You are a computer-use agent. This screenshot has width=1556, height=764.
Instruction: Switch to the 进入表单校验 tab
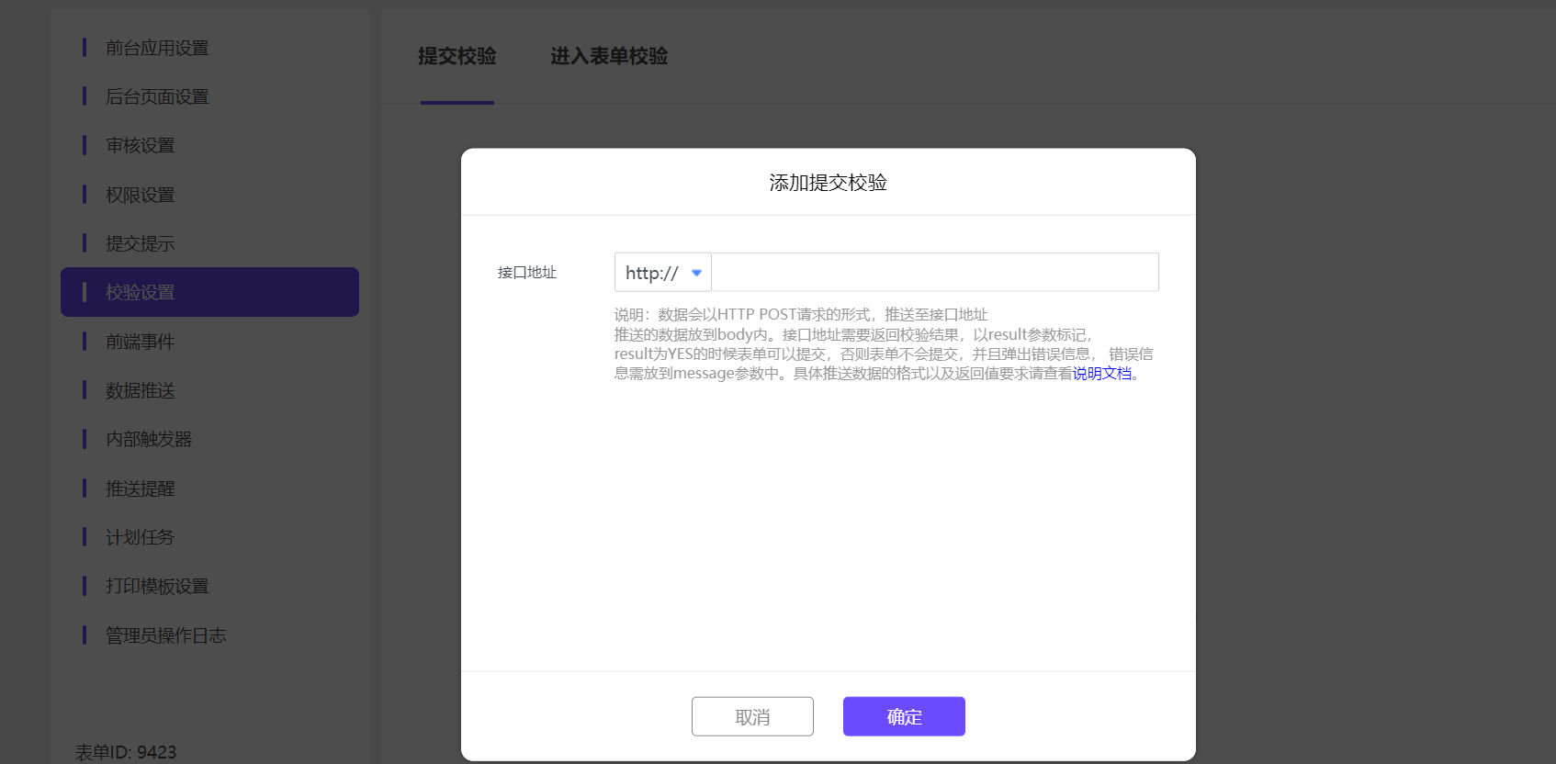click(x=609, y=57)
